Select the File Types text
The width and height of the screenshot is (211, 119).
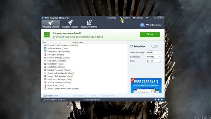coord(52,55)
